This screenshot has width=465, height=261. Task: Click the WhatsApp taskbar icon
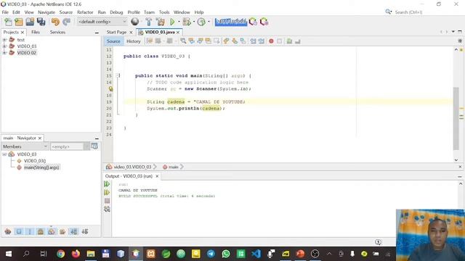(226, 254)
